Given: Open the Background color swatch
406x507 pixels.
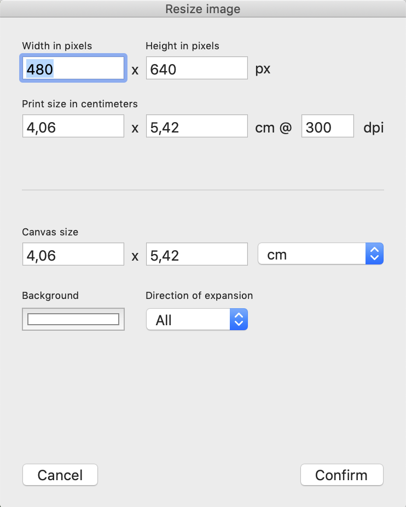Looking at the screenshot, I should (73, 319).
